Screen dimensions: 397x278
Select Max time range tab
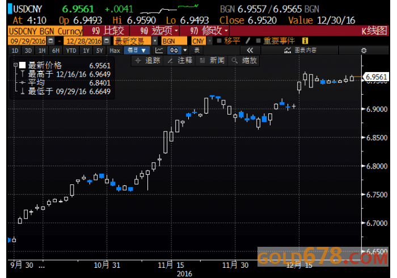[x=115, y=50]
